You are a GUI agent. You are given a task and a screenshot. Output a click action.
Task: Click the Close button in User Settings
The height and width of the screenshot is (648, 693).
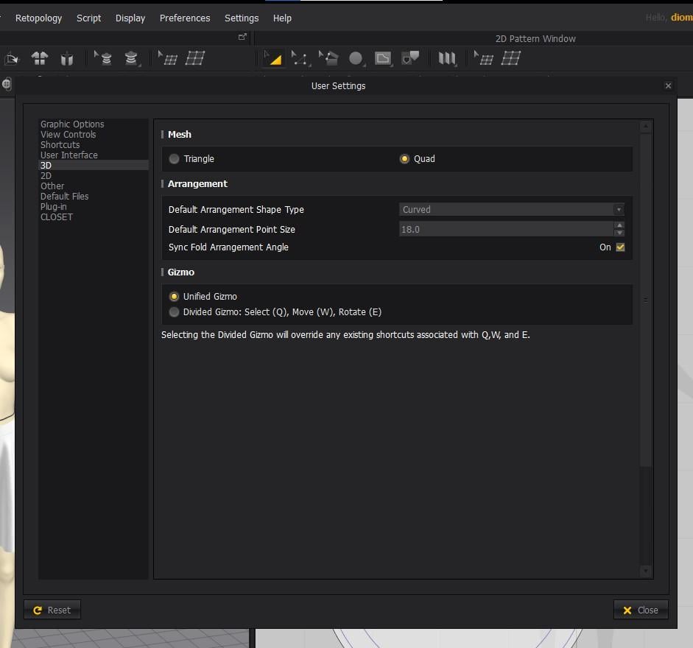[641, 610]
